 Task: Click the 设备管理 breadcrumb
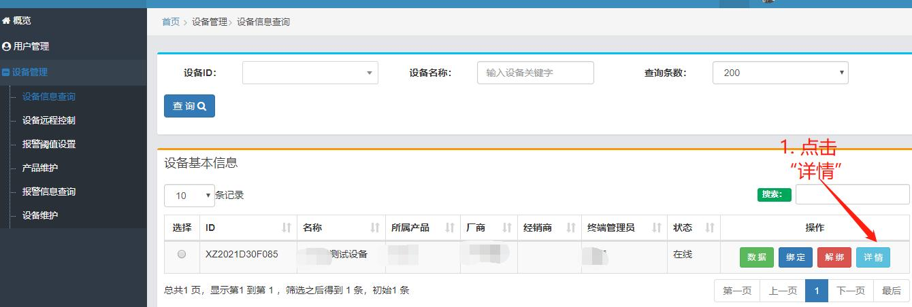210,22
